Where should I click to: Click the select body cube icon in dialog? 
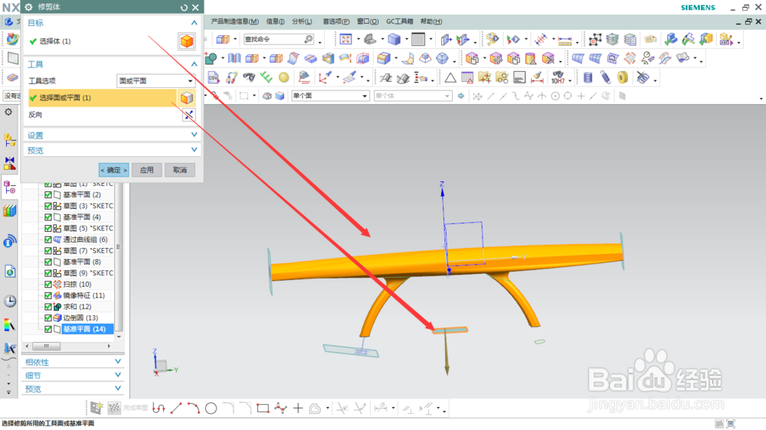[187, 41]
